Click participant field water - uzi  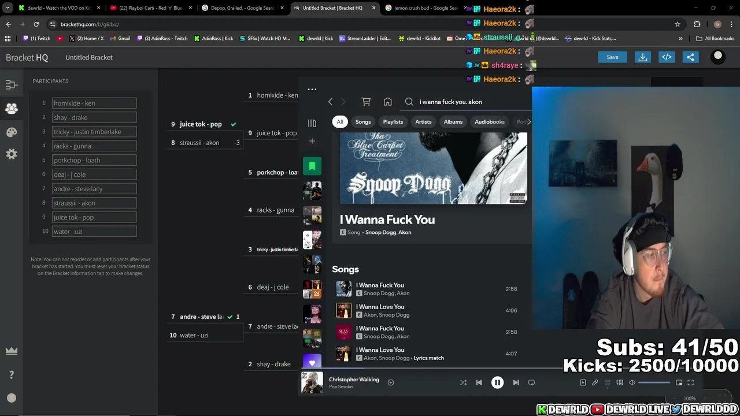94,232
